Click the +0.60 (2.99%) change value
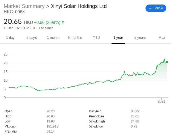This screenshot has width=171, height=136. (x=47, y=23)
